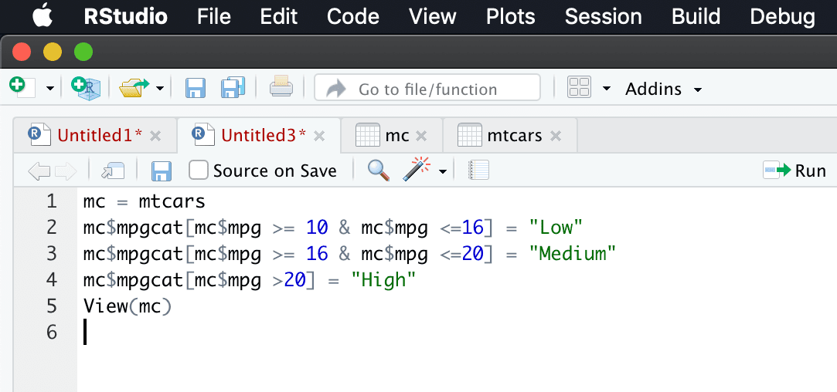Click the workspace panes grid icon
Viewport: 837px width, 392px height.
(x=579, y=88)
